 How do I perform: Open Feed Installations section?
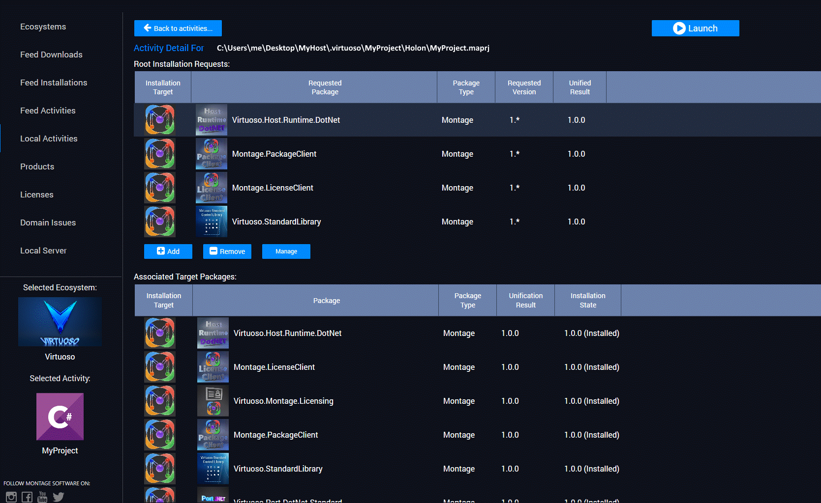[x=54, y=83]
